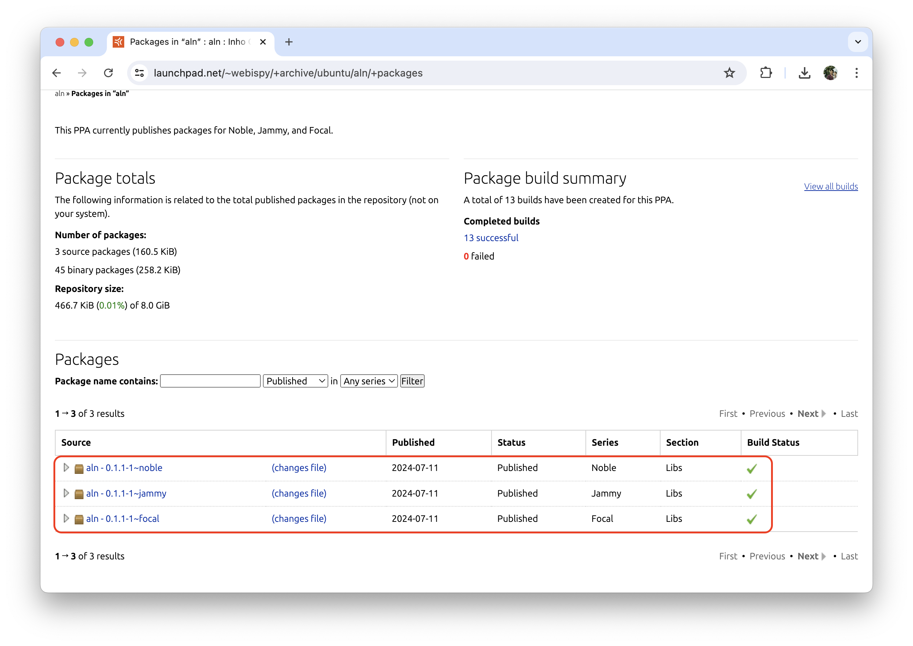Click the package icon for aln jammy

pyautogui.click(x=79, y=494)
